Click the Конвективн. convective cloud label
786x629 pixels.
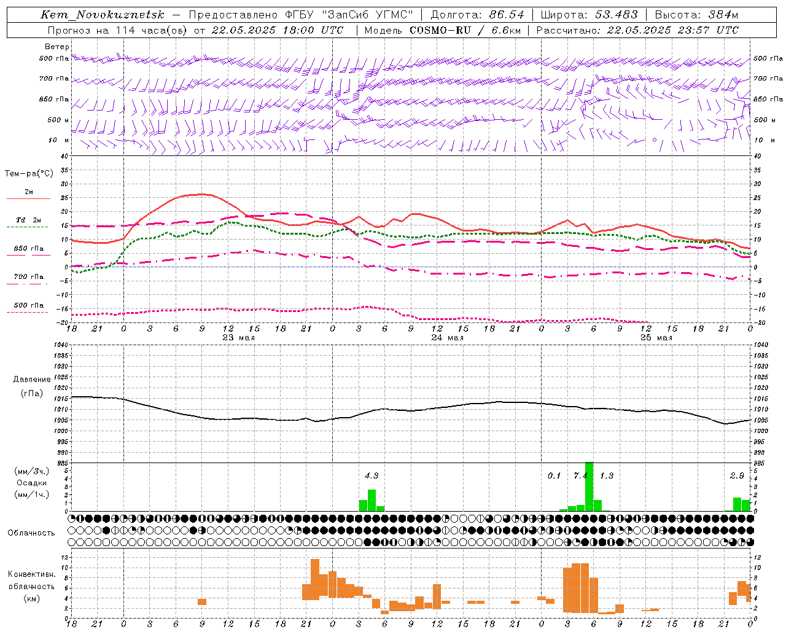[x=32, y=574]
